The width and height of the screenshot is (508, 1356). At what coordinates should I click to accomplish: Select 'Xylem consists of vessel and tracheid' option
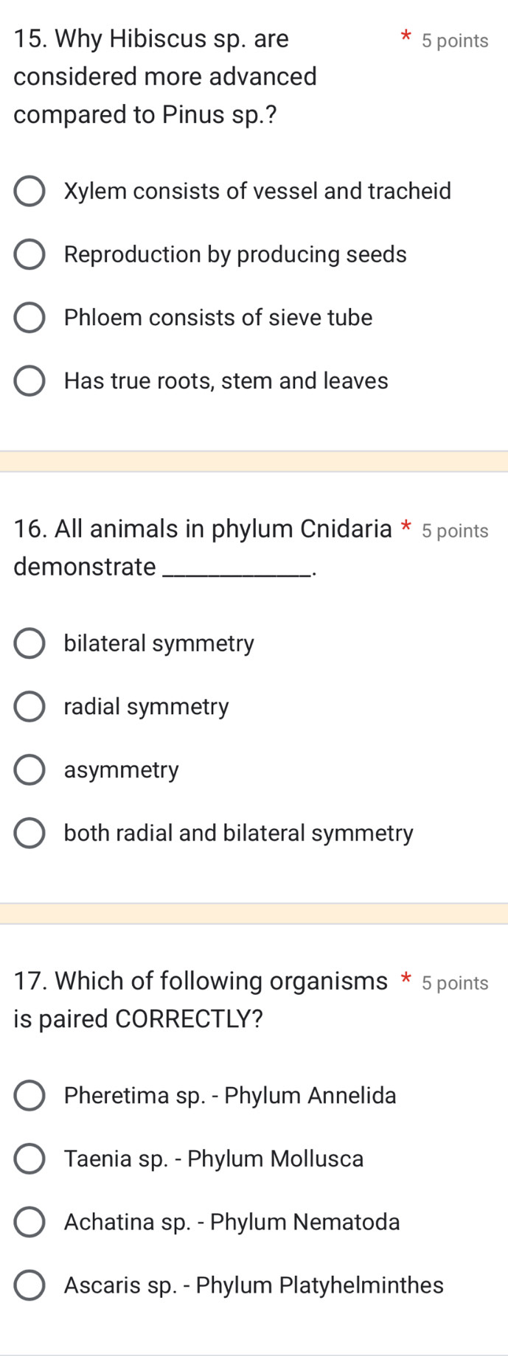tap(29, 192)
